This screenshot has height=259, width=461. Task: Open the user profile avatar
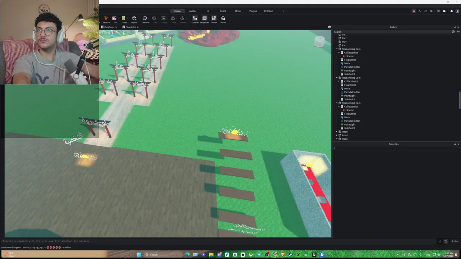click(457, 11)
